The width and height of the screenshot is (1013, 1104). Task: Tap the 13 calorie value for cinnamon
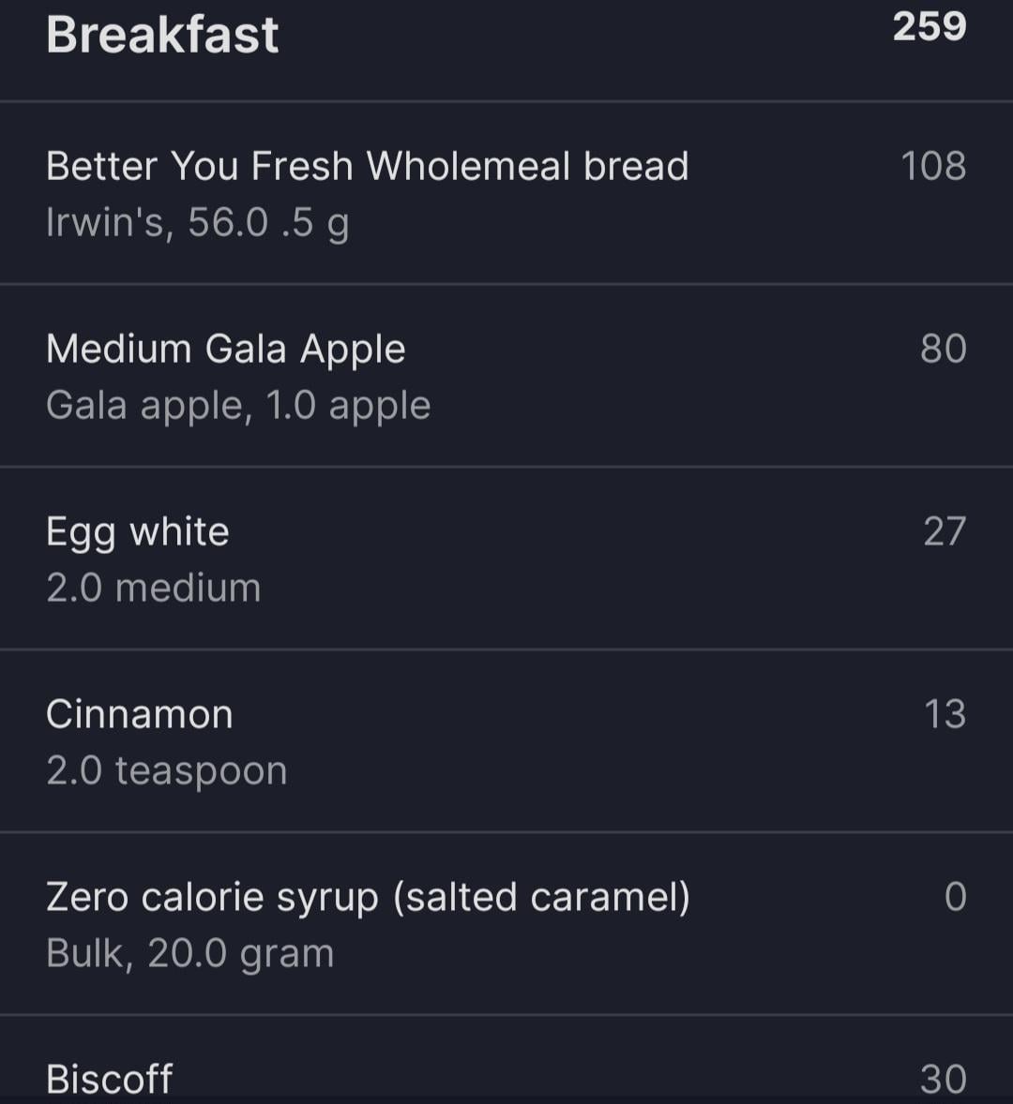click(x=945, y=714)
